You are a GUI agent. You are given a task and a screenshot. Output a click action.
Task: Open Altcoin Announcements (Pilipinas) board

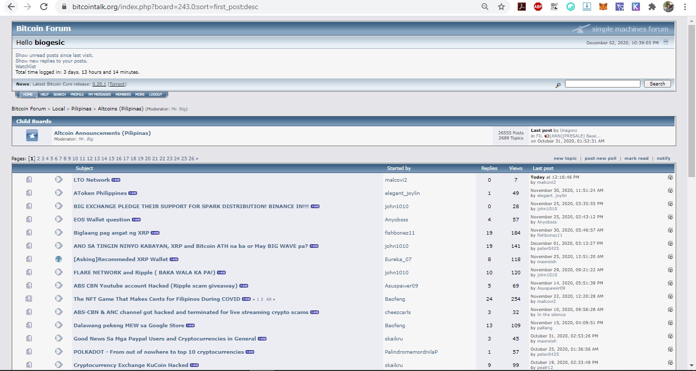click(102, 133)
